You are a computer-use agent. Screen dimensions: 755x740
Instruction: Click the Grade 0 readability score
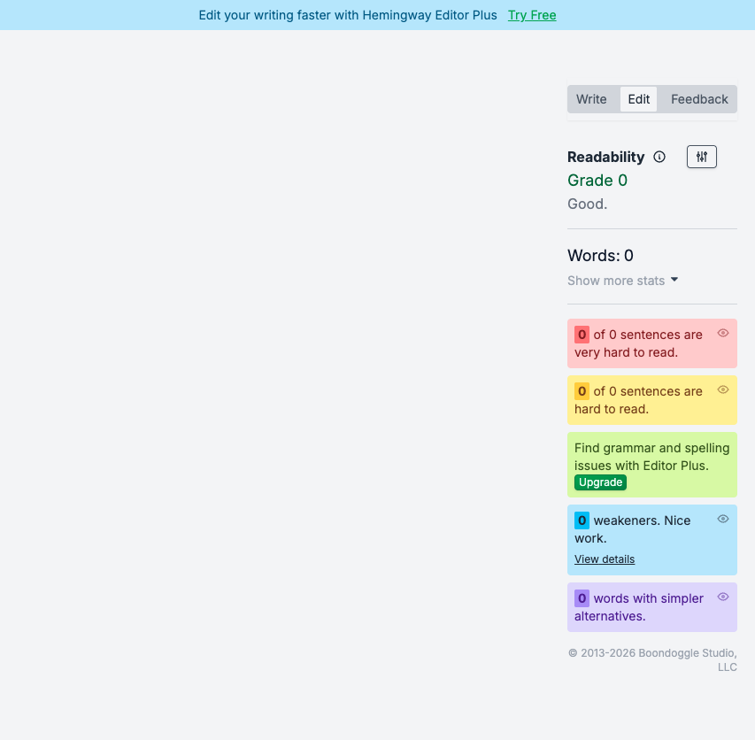pos(597,180)
